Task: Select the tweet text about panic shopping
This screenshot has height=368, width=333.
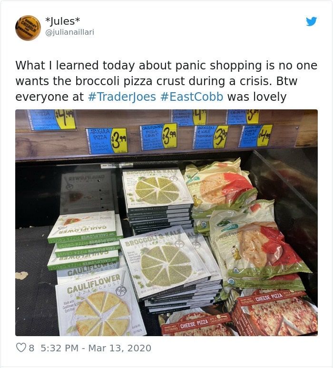Action: [166, 81]
